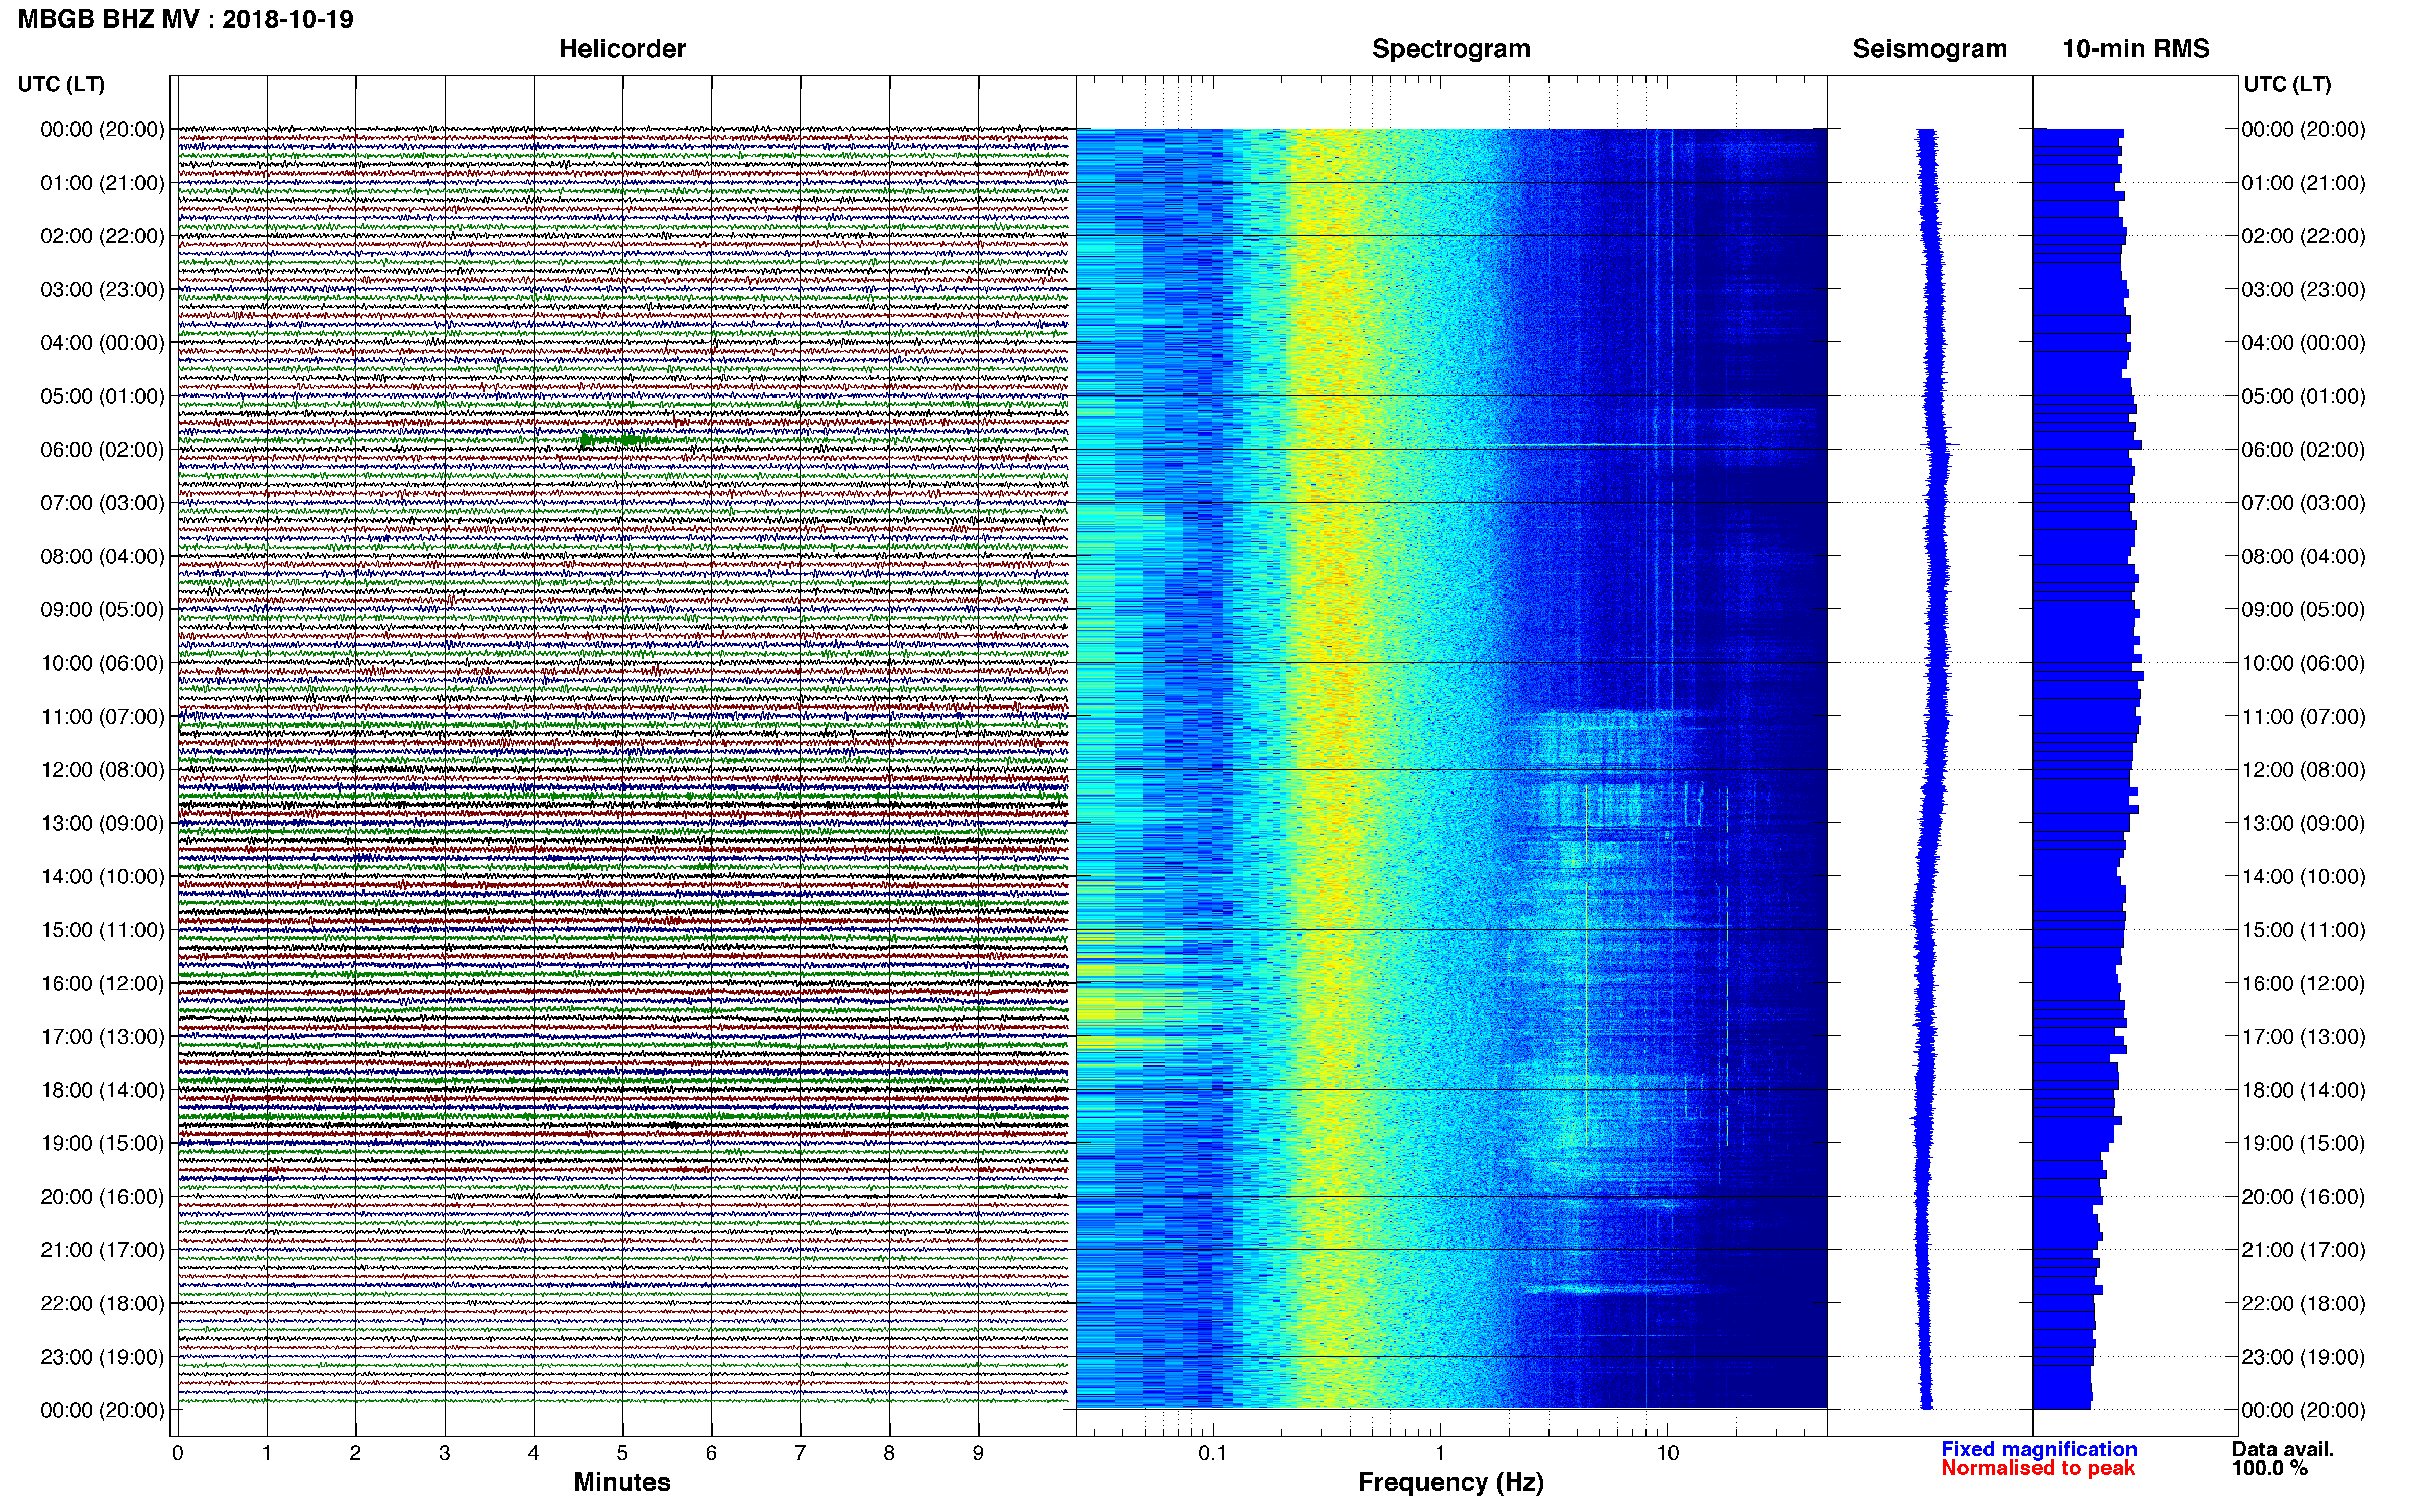Viewport: 2420px width, 1512px height.
Task: Click the 0.1 frequency tick label
Action: coord(1213,1453)
